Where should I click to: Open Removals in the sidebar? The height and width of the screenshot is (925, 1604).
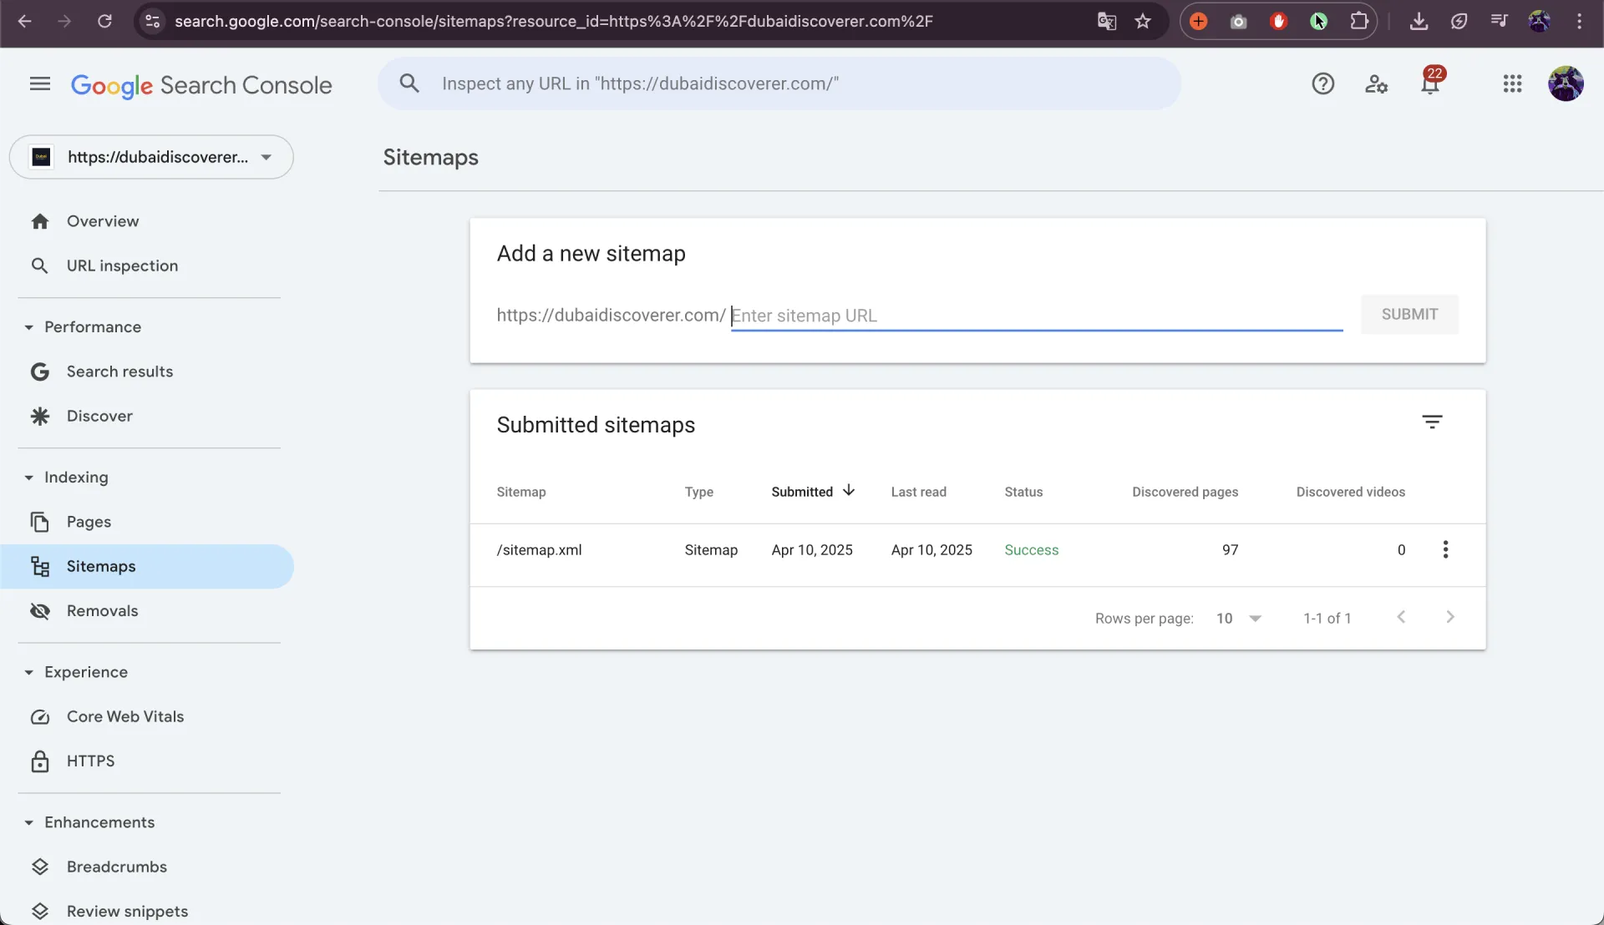pos(102,610)
